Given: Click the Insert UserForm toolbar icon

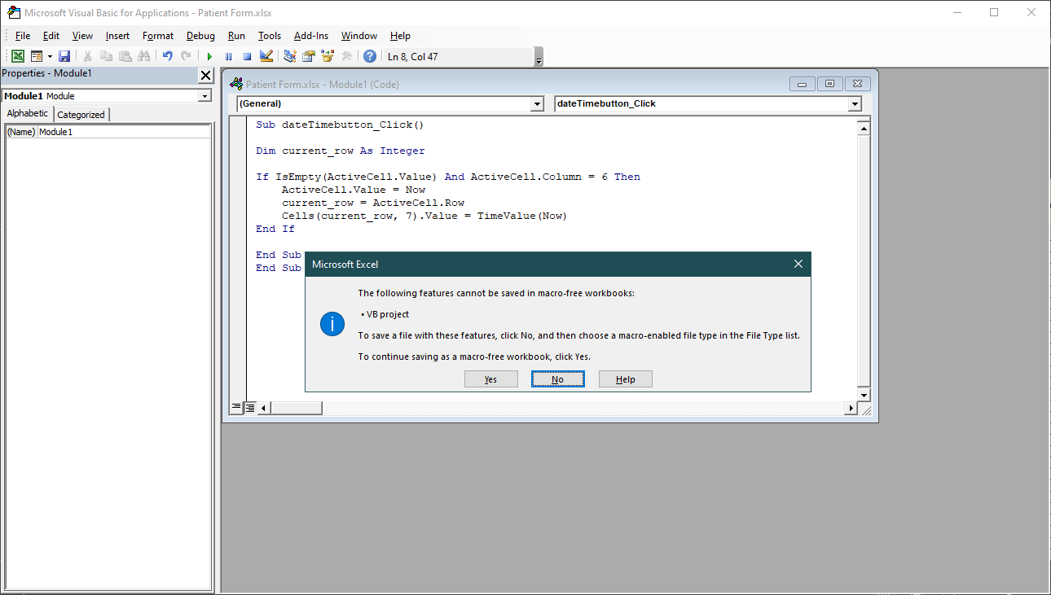Looking at the screenshot, I should pyautogui.click(x=37, y=56).
